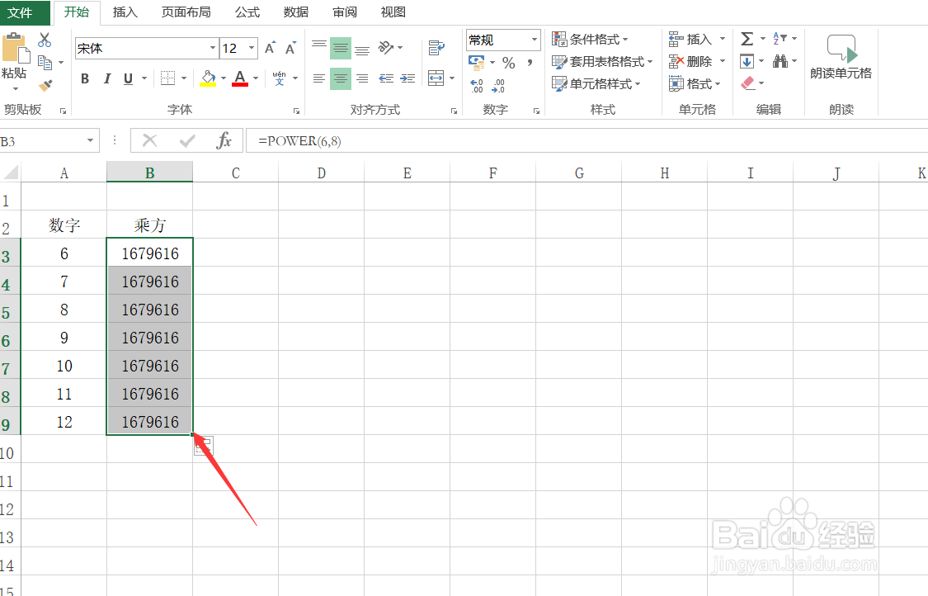Toggle bold formatting on selected cells
The image size is (928, 596).
coord(84,78)
